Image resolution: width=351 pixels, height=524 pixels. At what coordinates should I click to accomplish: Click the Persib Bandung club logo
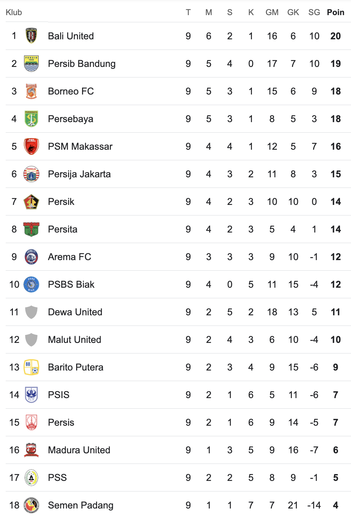click(31, 64)
